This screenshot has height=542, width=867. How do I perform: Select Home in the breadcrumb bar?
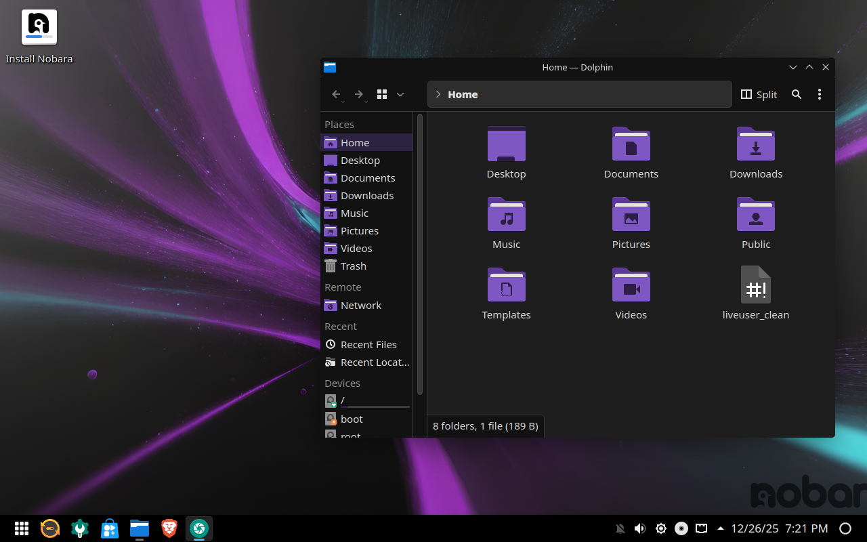[x=461, y=94]
